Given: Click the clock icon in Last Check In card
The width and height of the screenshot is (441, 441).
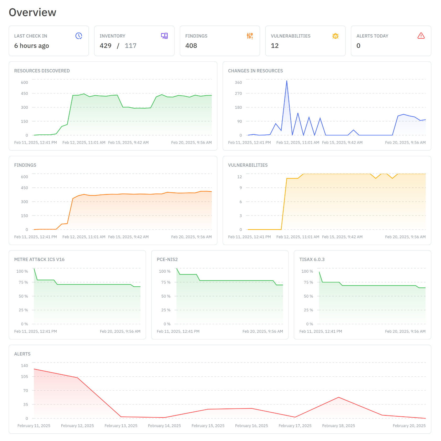Looking at the screenshot, I should click(x=79, y=36).
